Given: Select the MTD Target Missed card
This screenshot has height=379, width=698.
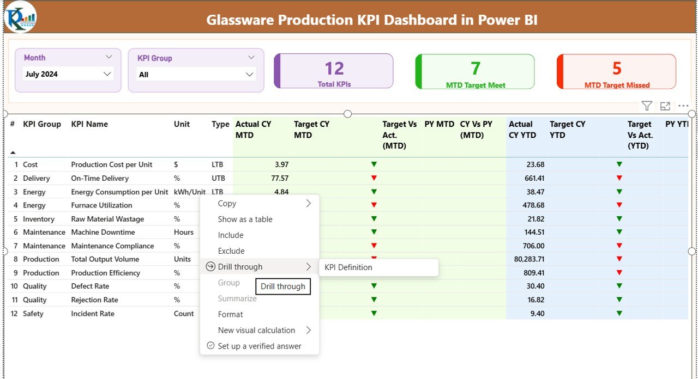Looking at the screenshot, I should [616, 71].
